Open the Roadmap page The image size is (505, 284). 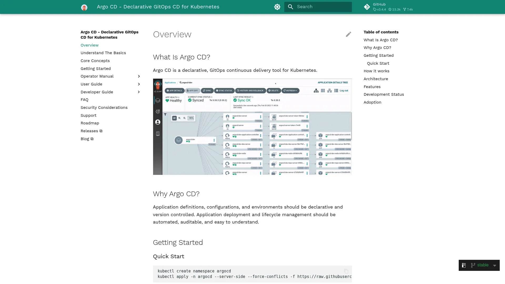point(90,123)
